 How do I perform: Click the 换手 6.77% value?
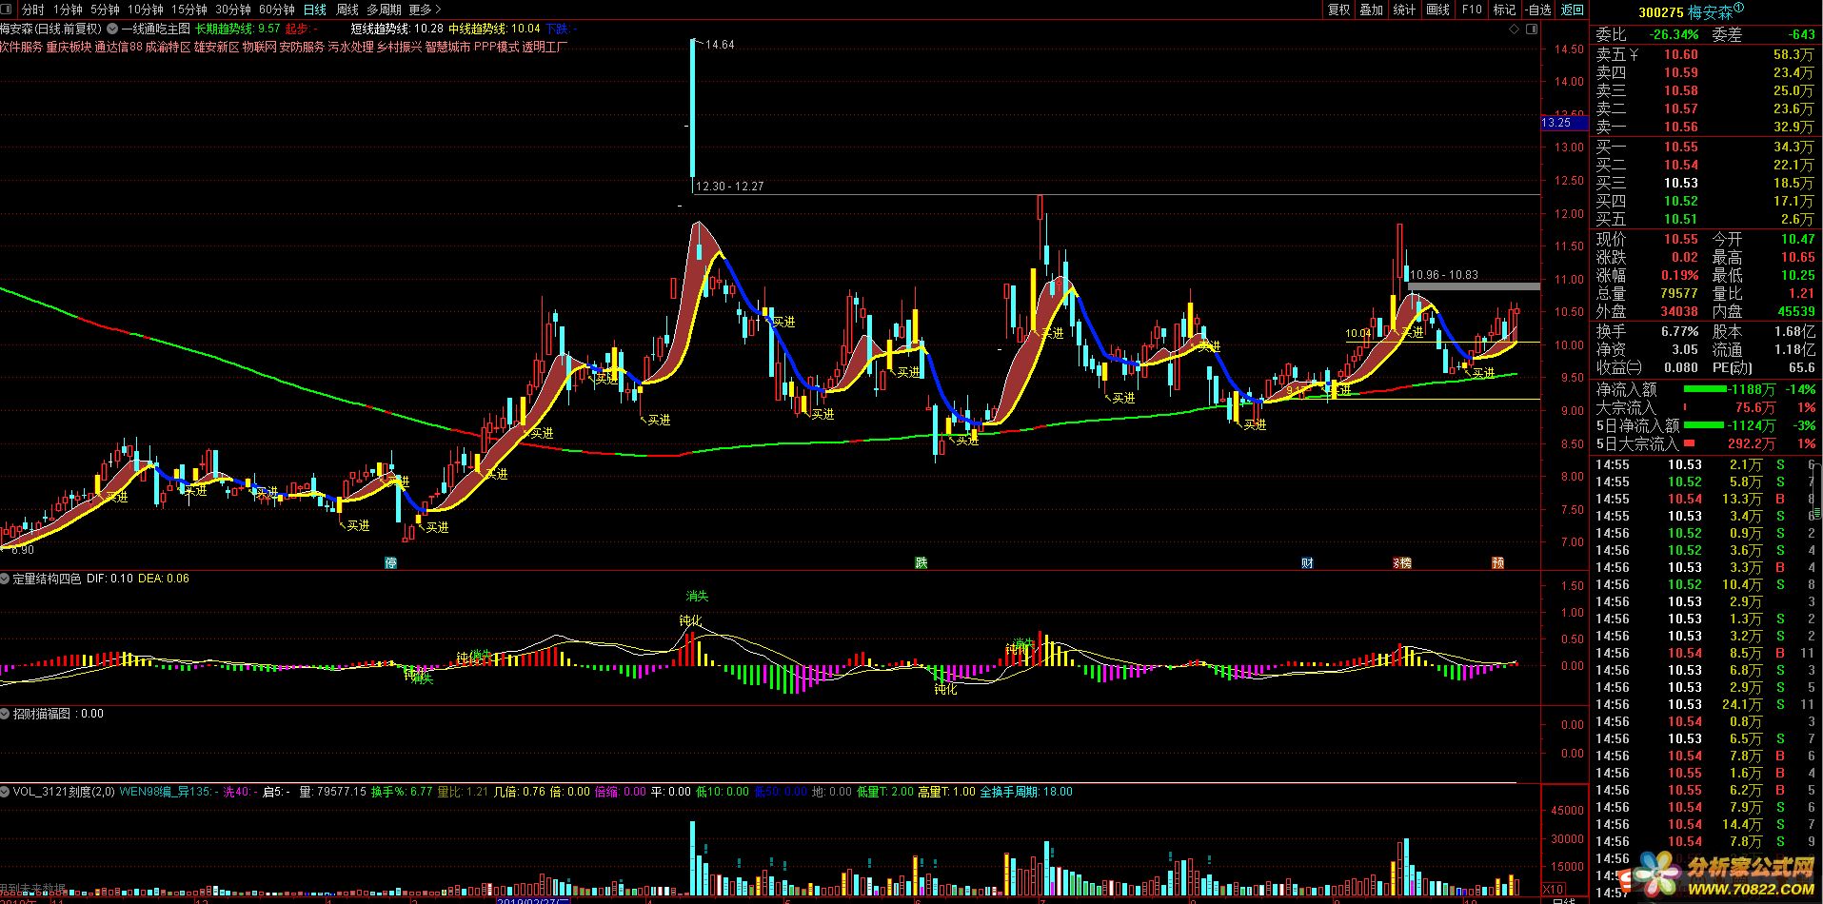[x=1680, y=331]
